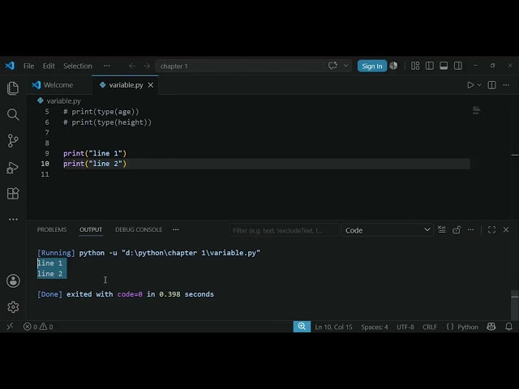Open output panel more actions ellipsis
Viewport: 519px width, 389px height.
470,229
